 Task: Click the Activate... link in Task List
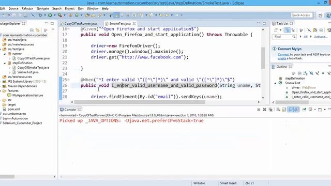pos(321,37)
